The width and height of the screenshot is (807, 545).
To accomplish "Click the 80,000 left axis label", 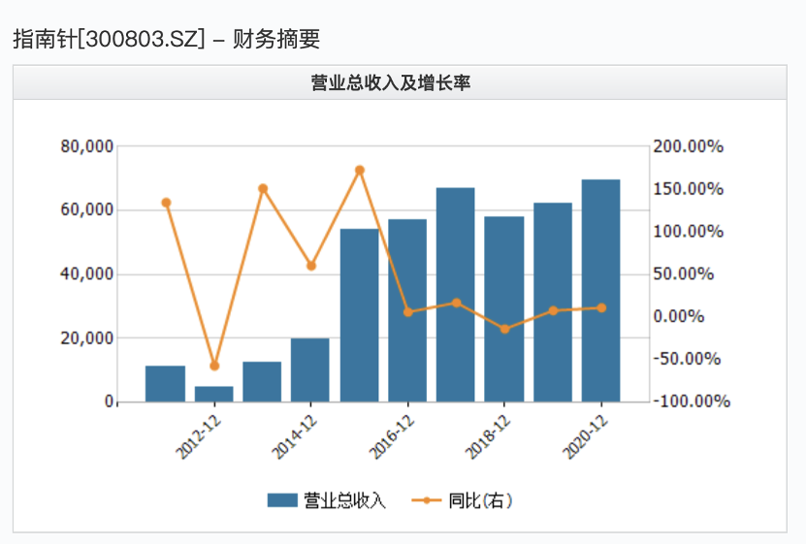I will [87, 146].
